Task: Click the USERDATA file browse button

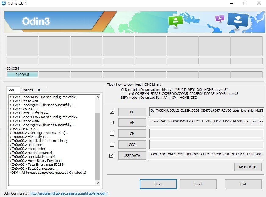Action: (x=132, y=155)
